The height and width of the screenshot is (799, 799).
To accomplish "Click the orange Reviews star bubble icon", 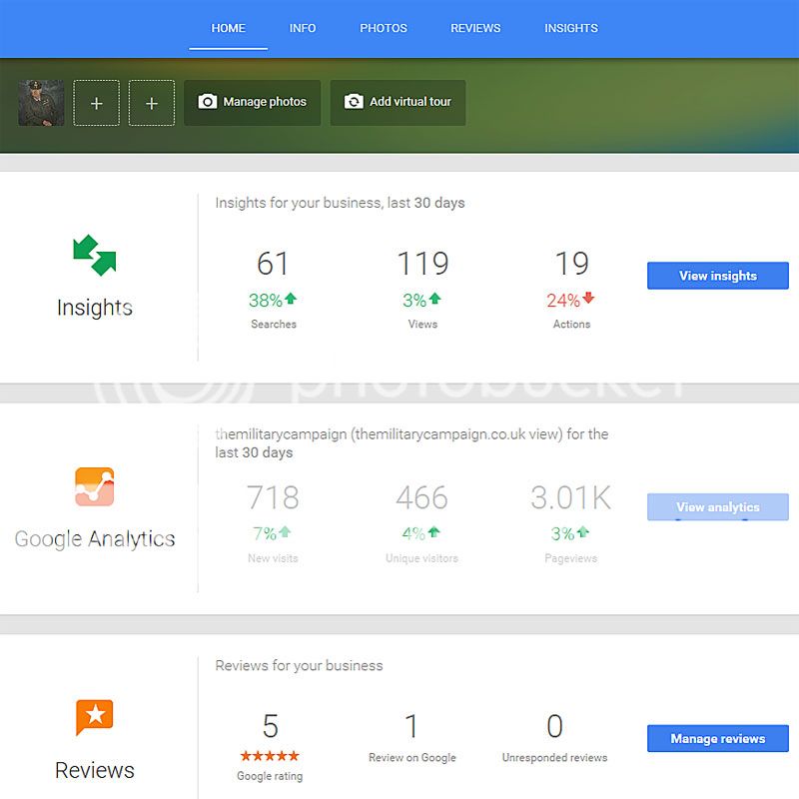I will [x=94, y=717].
